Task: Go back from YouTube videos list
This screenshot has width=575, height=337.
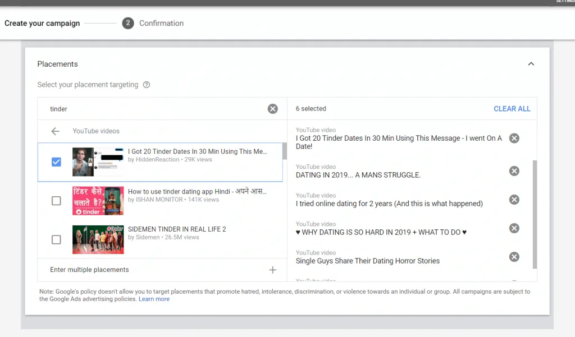Action: tap(56, 131)
